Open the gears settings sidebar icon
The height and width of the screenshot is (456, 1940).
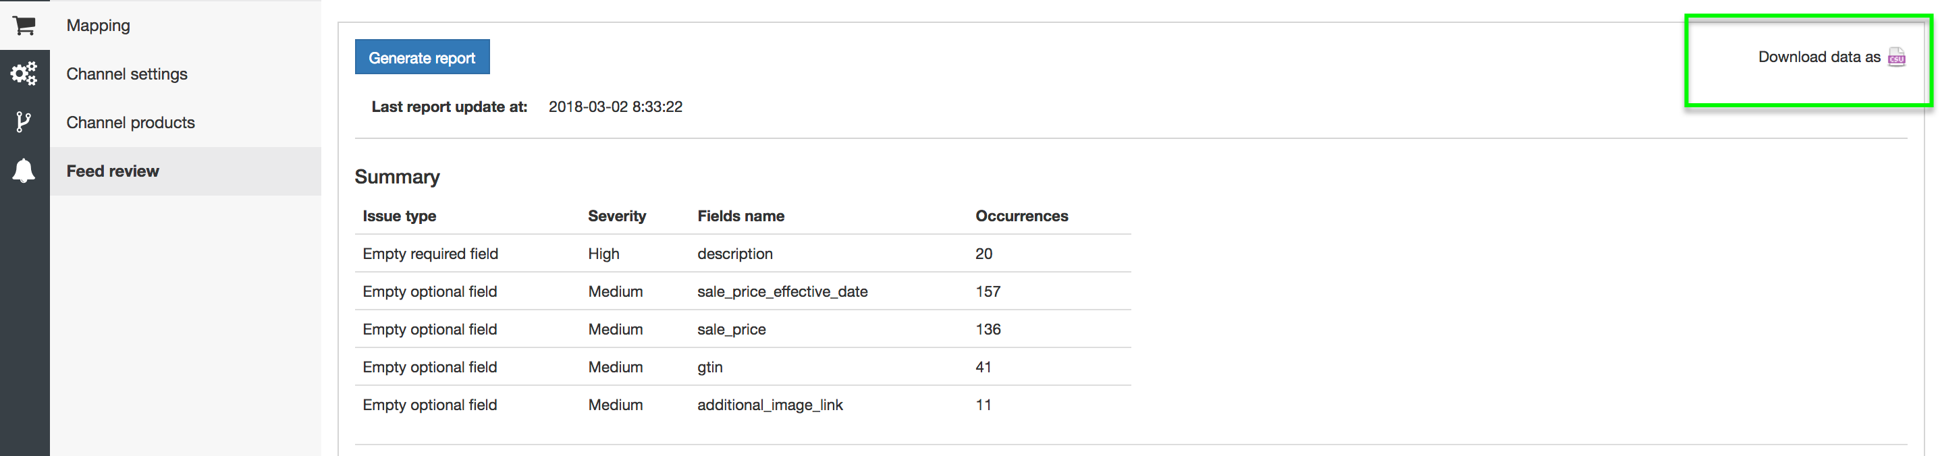pyautogui.click(x=24, y=74)
